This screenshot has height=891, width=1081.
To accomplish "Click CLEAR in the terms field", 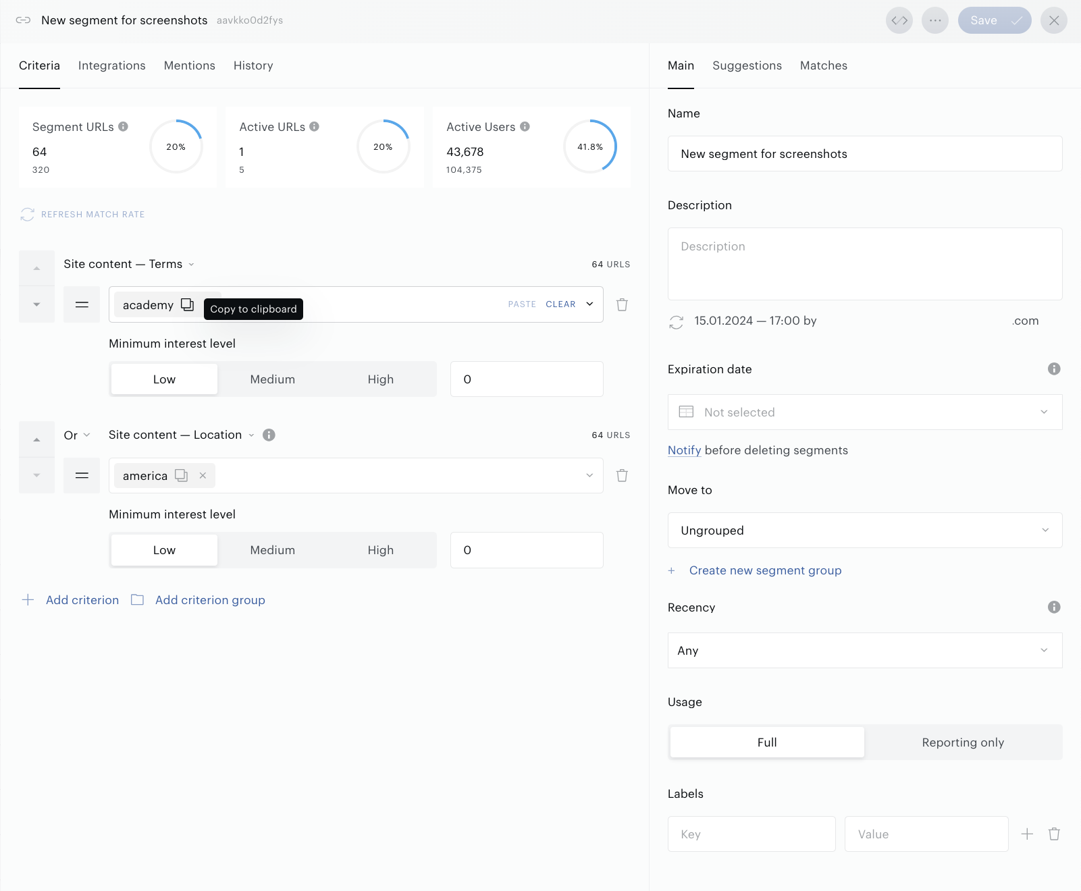I will point(560,304).
